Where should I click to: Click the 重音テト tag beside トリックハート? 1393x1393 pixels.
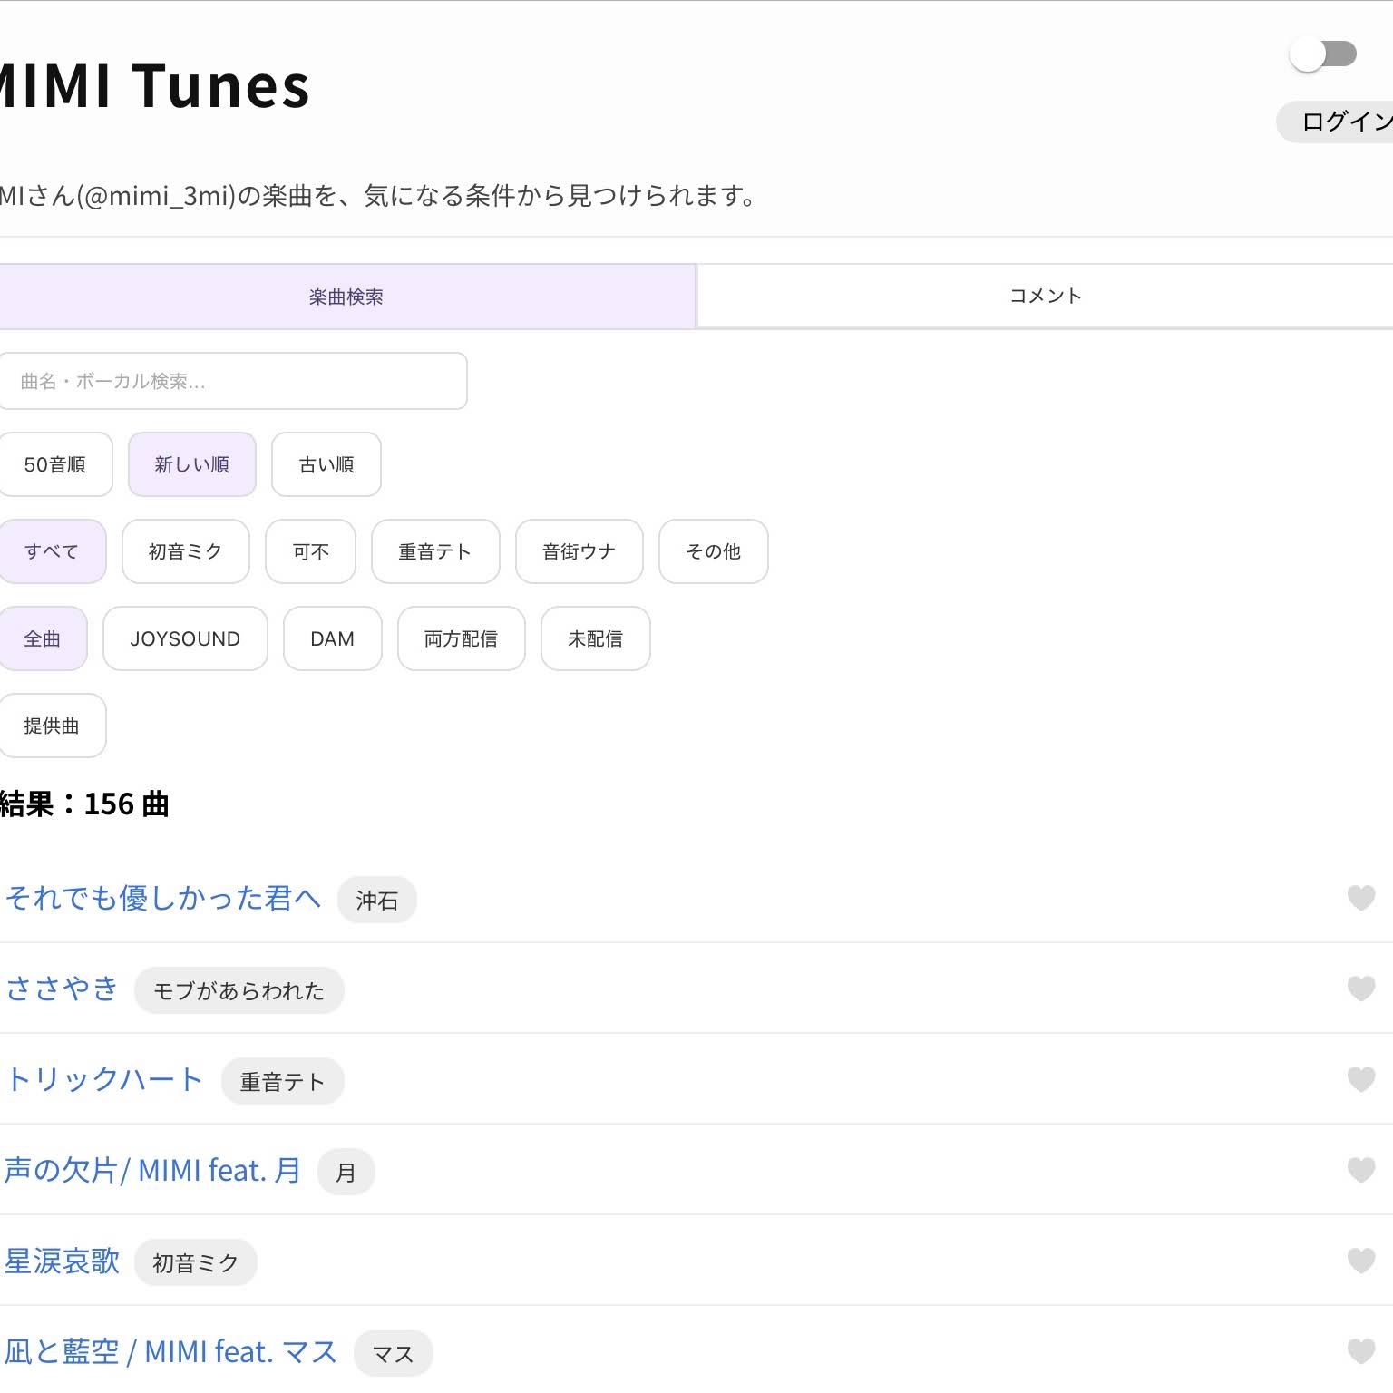click(x=282, y=1081)
